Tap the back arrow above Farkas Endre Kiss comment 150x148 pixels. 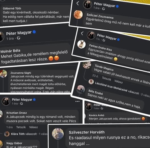pos(82,33)
